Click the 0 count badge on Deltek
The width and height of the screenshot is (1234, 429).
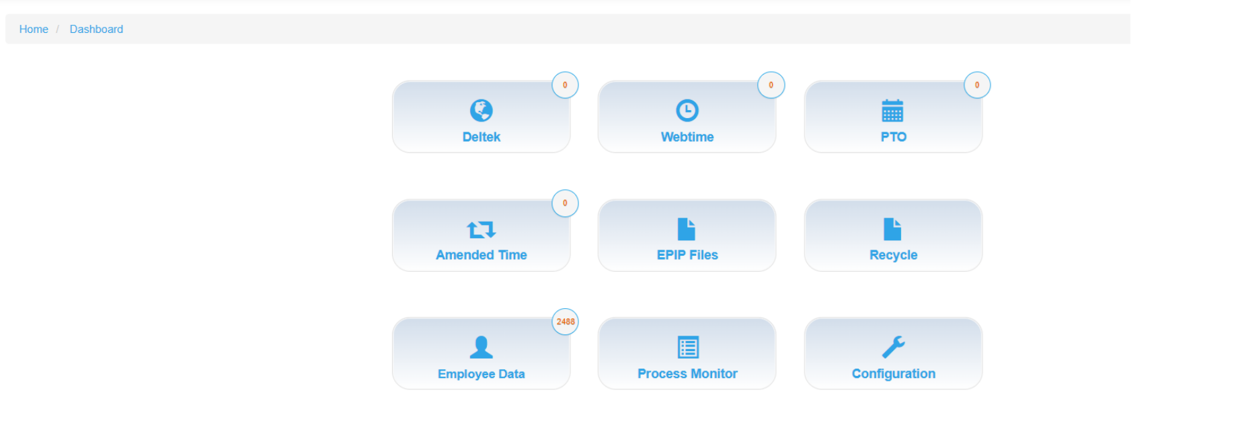565,85
